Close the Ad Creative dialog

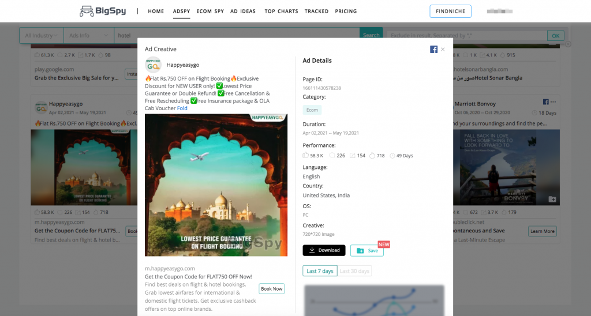[x=443, y=50]
